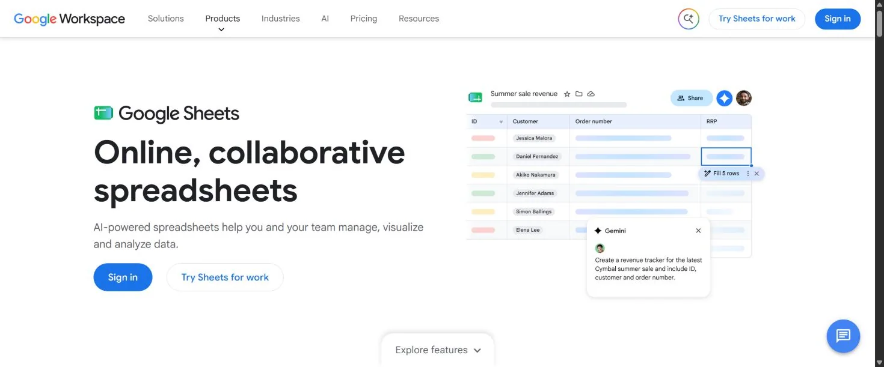Viewport: 884px width, 367px height.
Task: Click the Gemini sparkle icon in panel
Action: click(598, 231)
